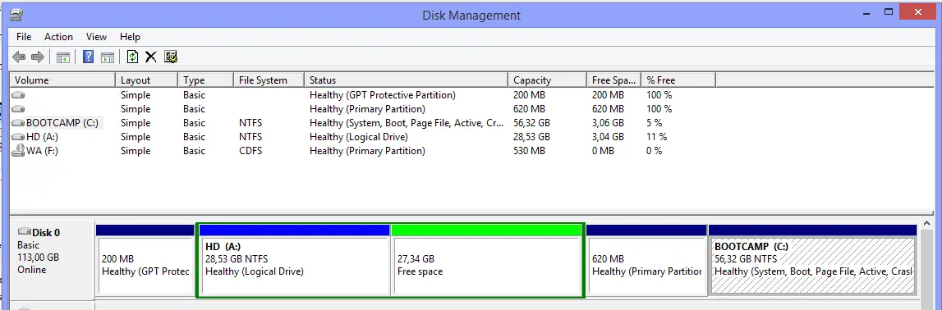This screenshot has width=942, height=310.
Task: Select the Disk 0 Basic 113,00 GB label panel
Action: coord(53,260)
